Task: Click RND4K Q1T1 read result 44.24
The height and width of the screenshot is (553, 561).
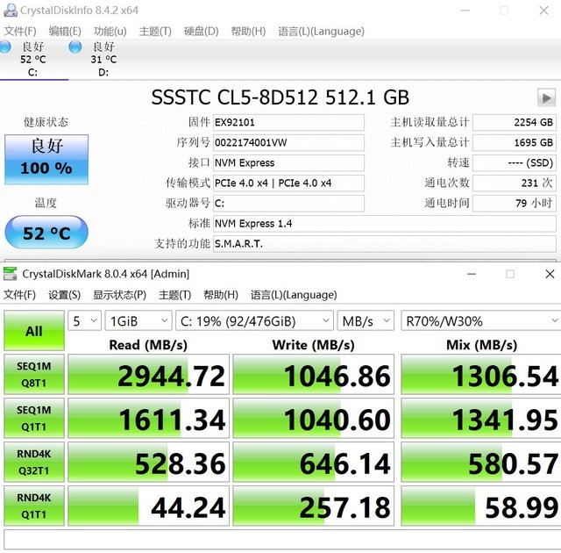Action: click(x=148, y=506)
